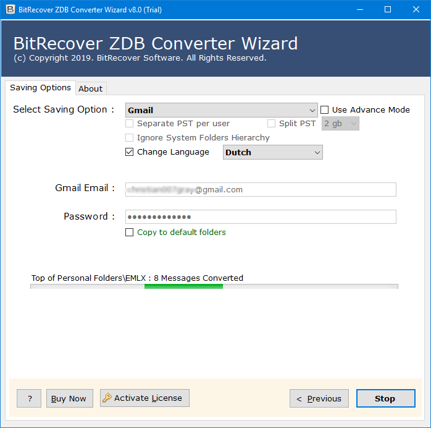This screenshot has height=428, width=431.
Task: Click the copyright 2019 BitRecover text
Action: coord(140,58)
